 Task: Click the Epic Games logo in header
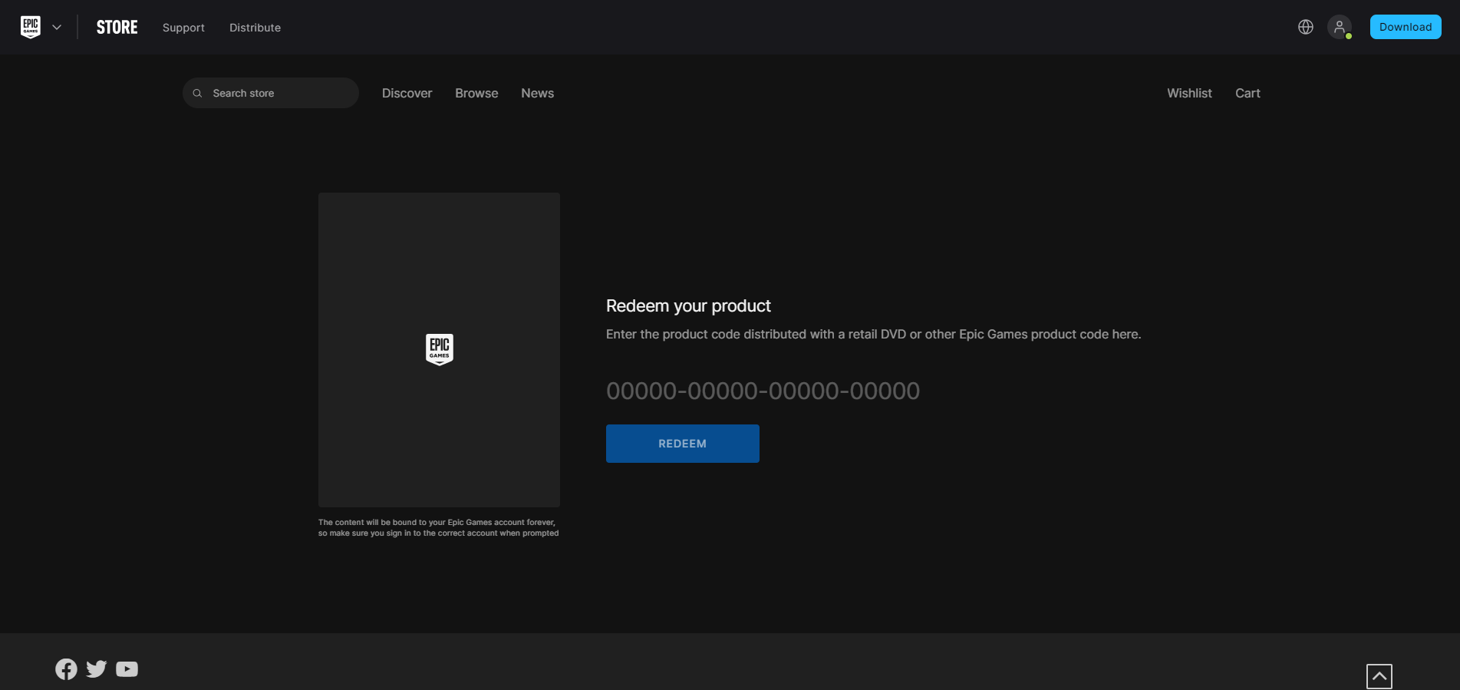[x=31, y=27]
